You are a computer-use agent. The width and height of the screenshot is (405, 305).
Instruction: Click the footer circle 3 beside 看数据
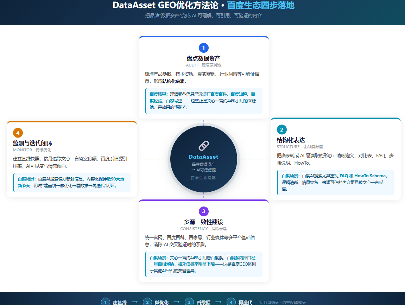189,302
